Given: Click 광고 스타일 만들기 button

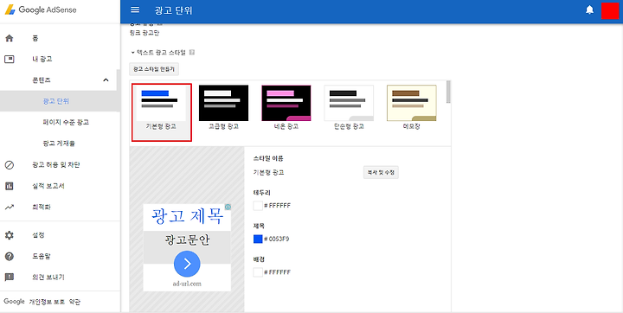Looking at the screenshot, I should pos(154,69).
